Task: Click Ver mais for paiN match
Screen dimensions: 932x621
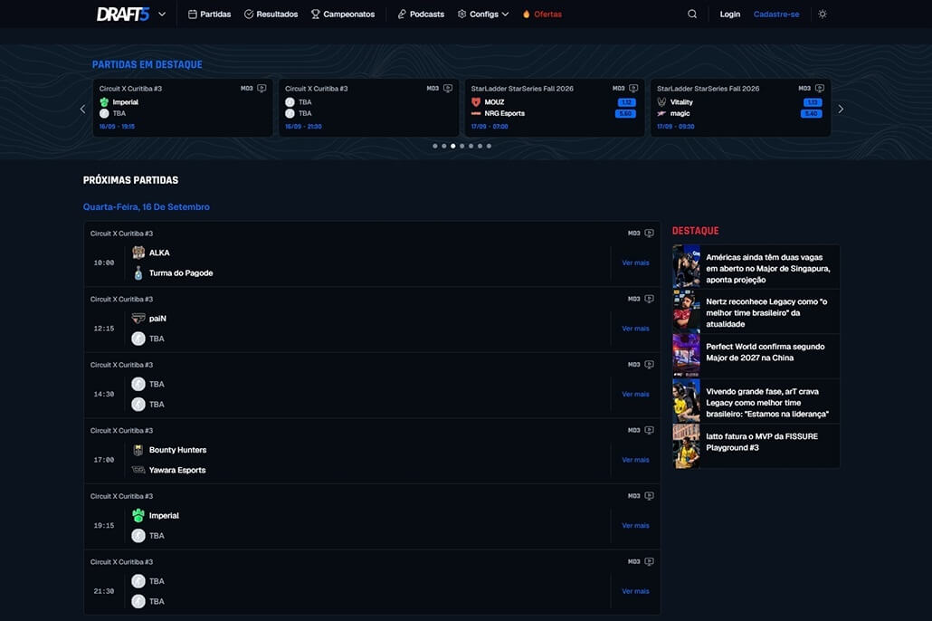Action: pos(635,329)
